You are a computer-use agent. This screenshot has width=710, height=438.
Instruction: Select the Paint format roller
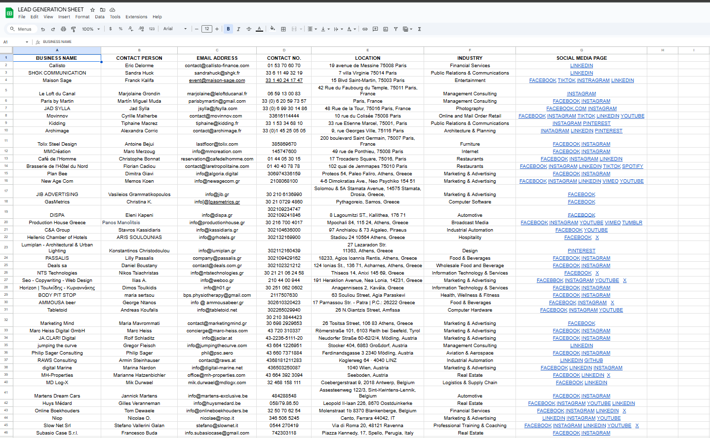74,29
